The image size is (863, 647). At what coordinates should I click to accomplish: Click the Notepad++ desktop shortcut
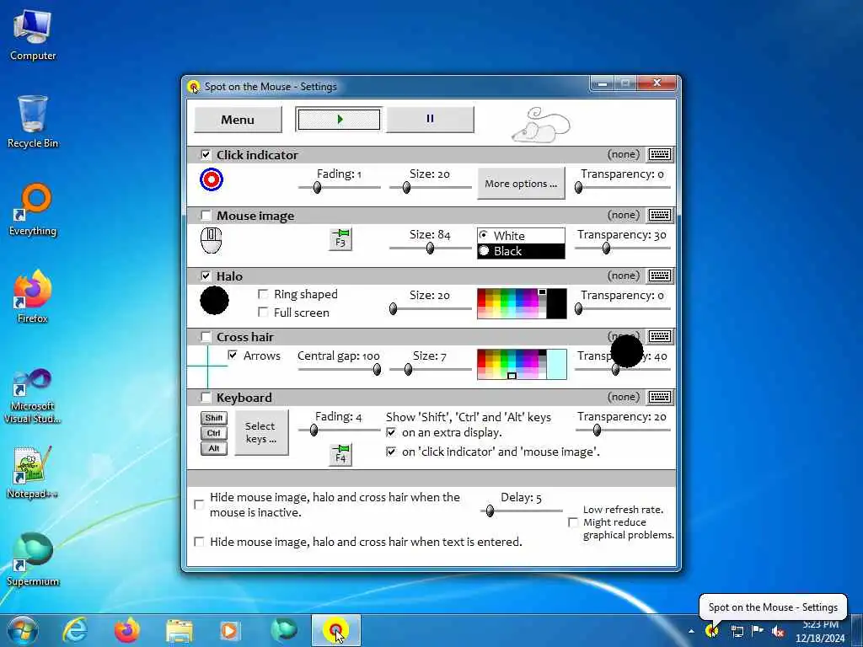pyautogui.click(x=33, y=472)
